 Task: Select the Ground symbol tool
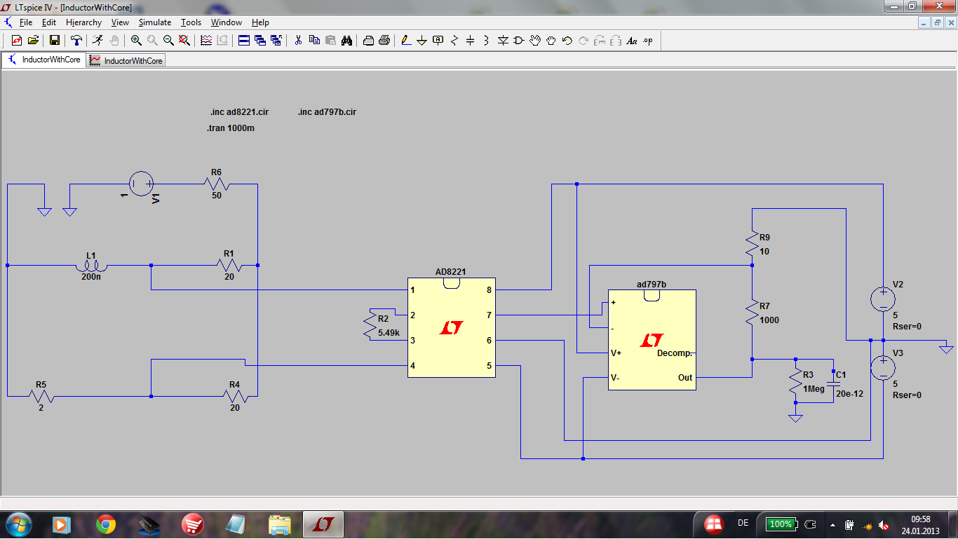[x=421, y=41]
